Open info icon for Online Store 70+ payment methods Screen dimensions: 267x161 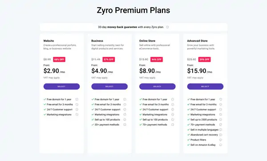[173, 125]
